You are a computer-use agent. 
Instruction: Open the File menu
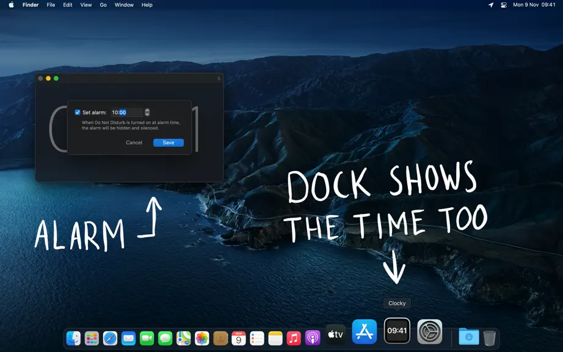pos(51,5)
